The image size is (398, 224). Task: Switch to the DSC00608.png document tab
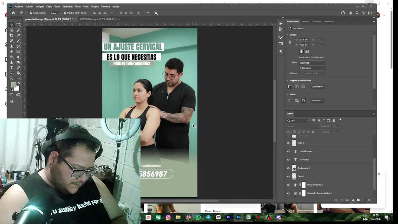click(x=98, y=19)
